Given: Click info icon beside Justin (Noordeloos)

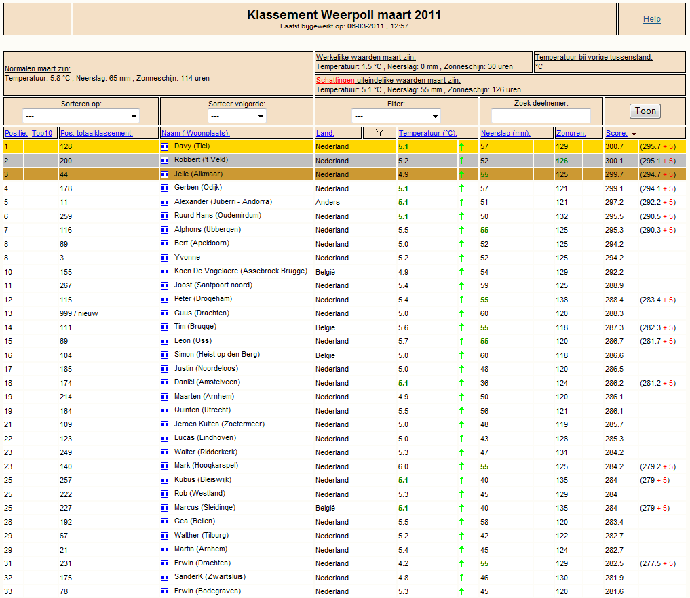Looking at the screenshot, I should [165, 369].
